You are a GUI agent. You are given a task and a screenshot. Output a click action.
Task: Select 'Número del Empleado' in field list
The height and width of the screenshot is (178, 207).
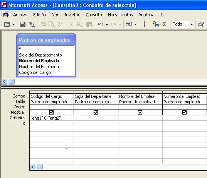39,61
